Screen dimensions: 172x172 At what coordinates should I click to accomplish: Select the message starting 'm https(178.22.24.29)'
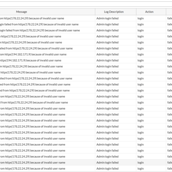tap(31, 67)
